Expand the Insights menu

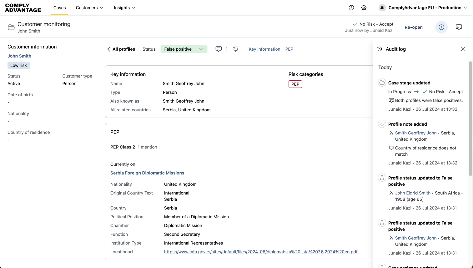[124, 8]
